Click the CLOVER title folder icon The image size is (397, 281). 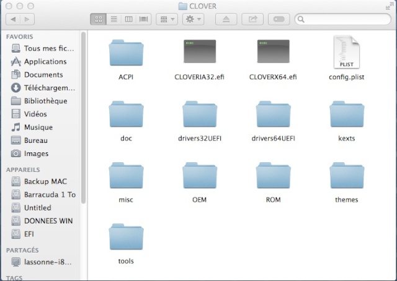click(x=182, y=6)
